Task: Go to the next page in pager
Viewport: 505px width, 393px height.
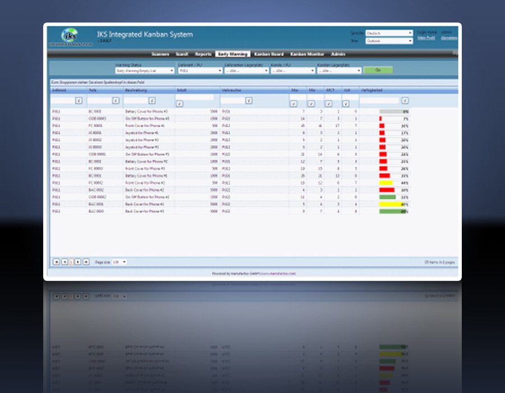Action: pos(77,262)
